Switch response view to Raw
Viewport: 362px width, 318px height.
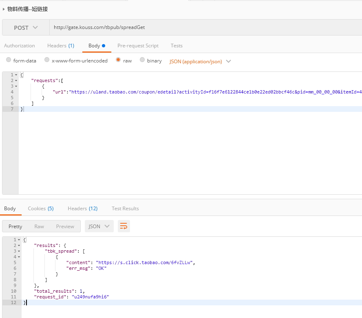click(x=39, y=227)
